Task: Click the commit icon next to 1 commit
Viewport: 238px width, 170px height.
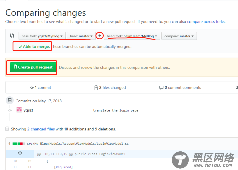Action: click(x=31, y=88)
